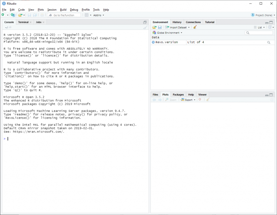Create a new R script file
277x215 pixels.
(3, 15)
